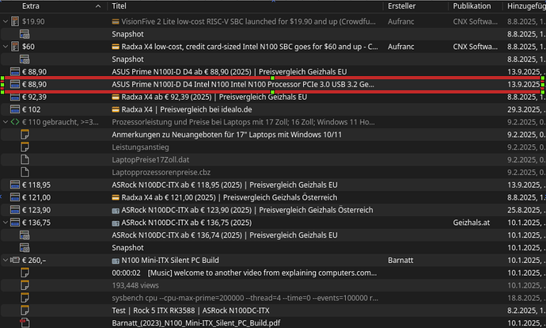Viewport: 546px width, 328px height.
Task: Collapse the € 110 gebraucht item
Action: [x=6, y=122]
